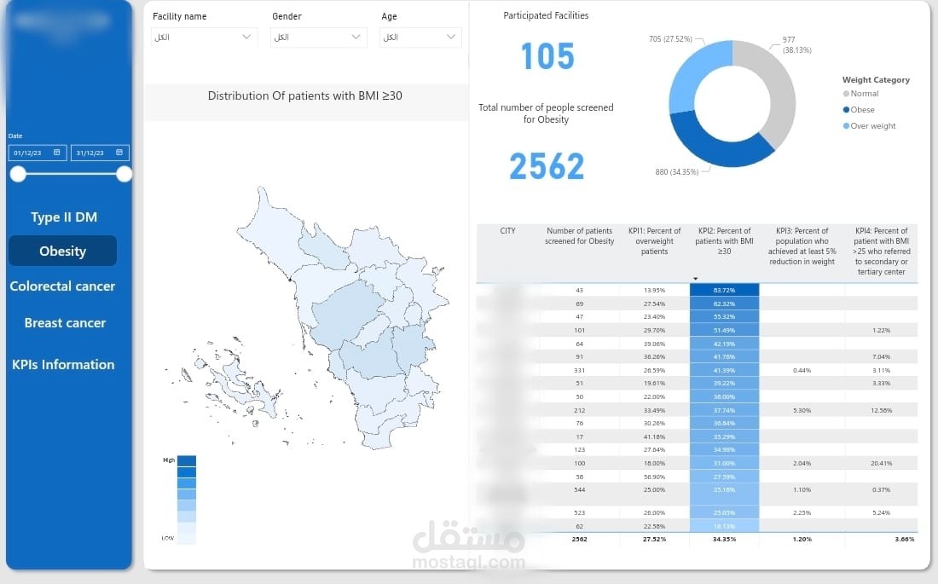Click the 55.32% KPI2 cell
The height and width of the screenshot is (584, 938).
coord(724,316)
